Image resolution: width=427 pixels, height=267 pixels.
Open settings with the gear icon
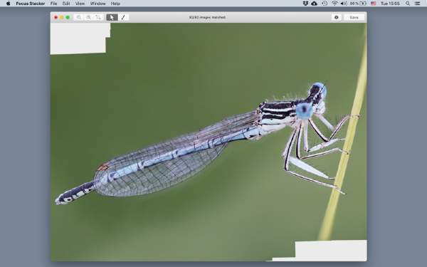point(337,17)
